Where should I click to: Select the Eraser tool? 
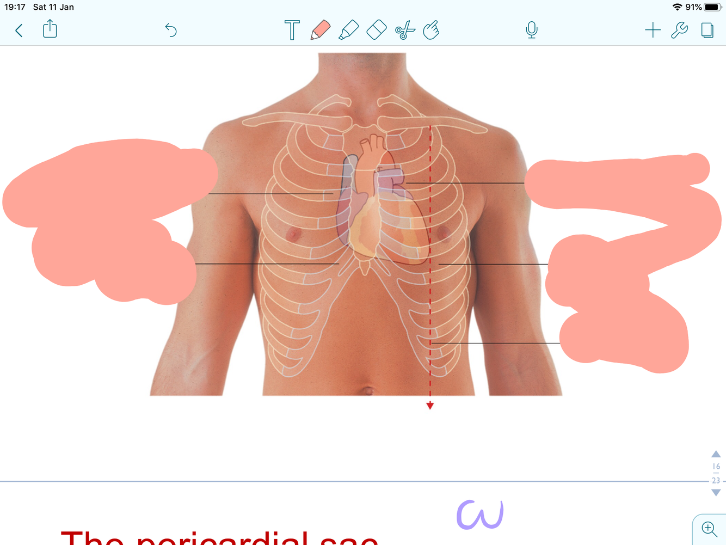(x=377, y=30)
